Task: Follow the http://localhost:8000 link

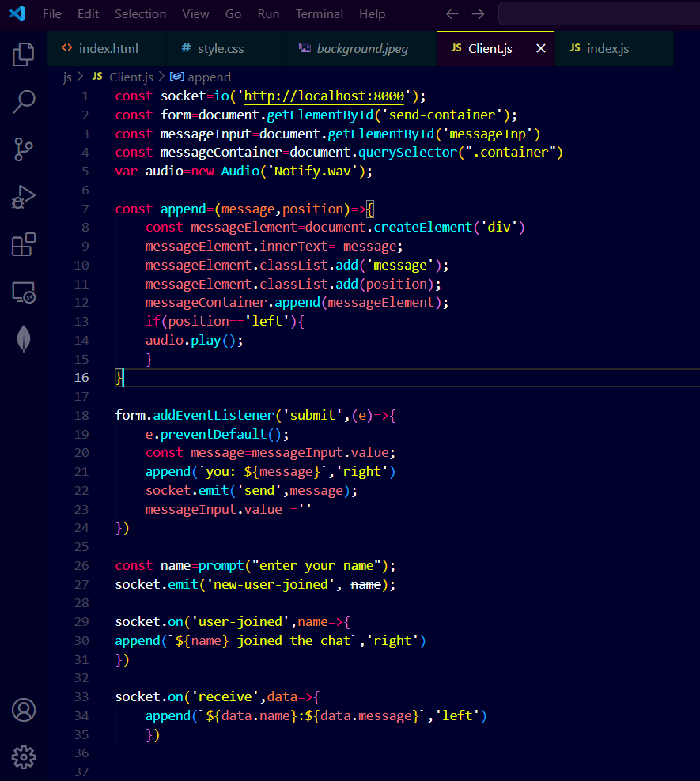Action: point(324,96)
